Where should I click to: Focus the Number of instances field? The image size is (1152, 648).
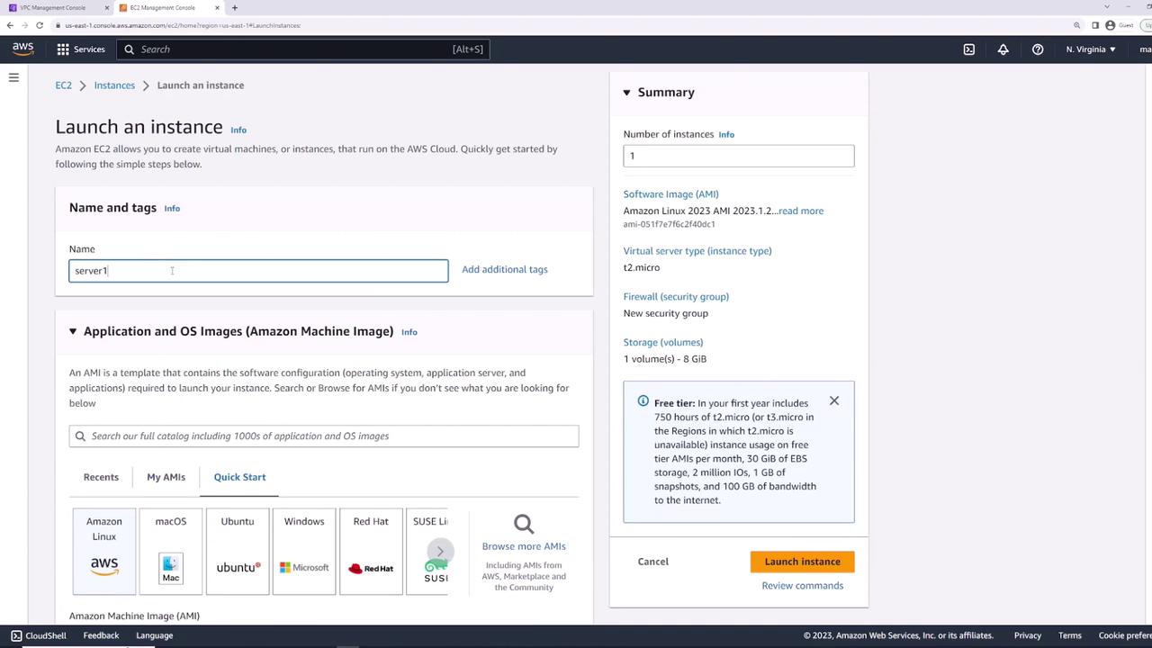pos(739,156)
